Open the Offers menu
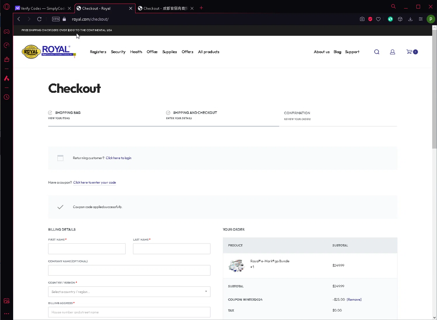 187,52
